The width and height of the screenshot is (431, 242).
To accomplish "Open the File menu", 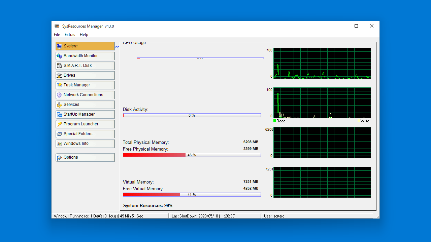I will coord(57,35).
